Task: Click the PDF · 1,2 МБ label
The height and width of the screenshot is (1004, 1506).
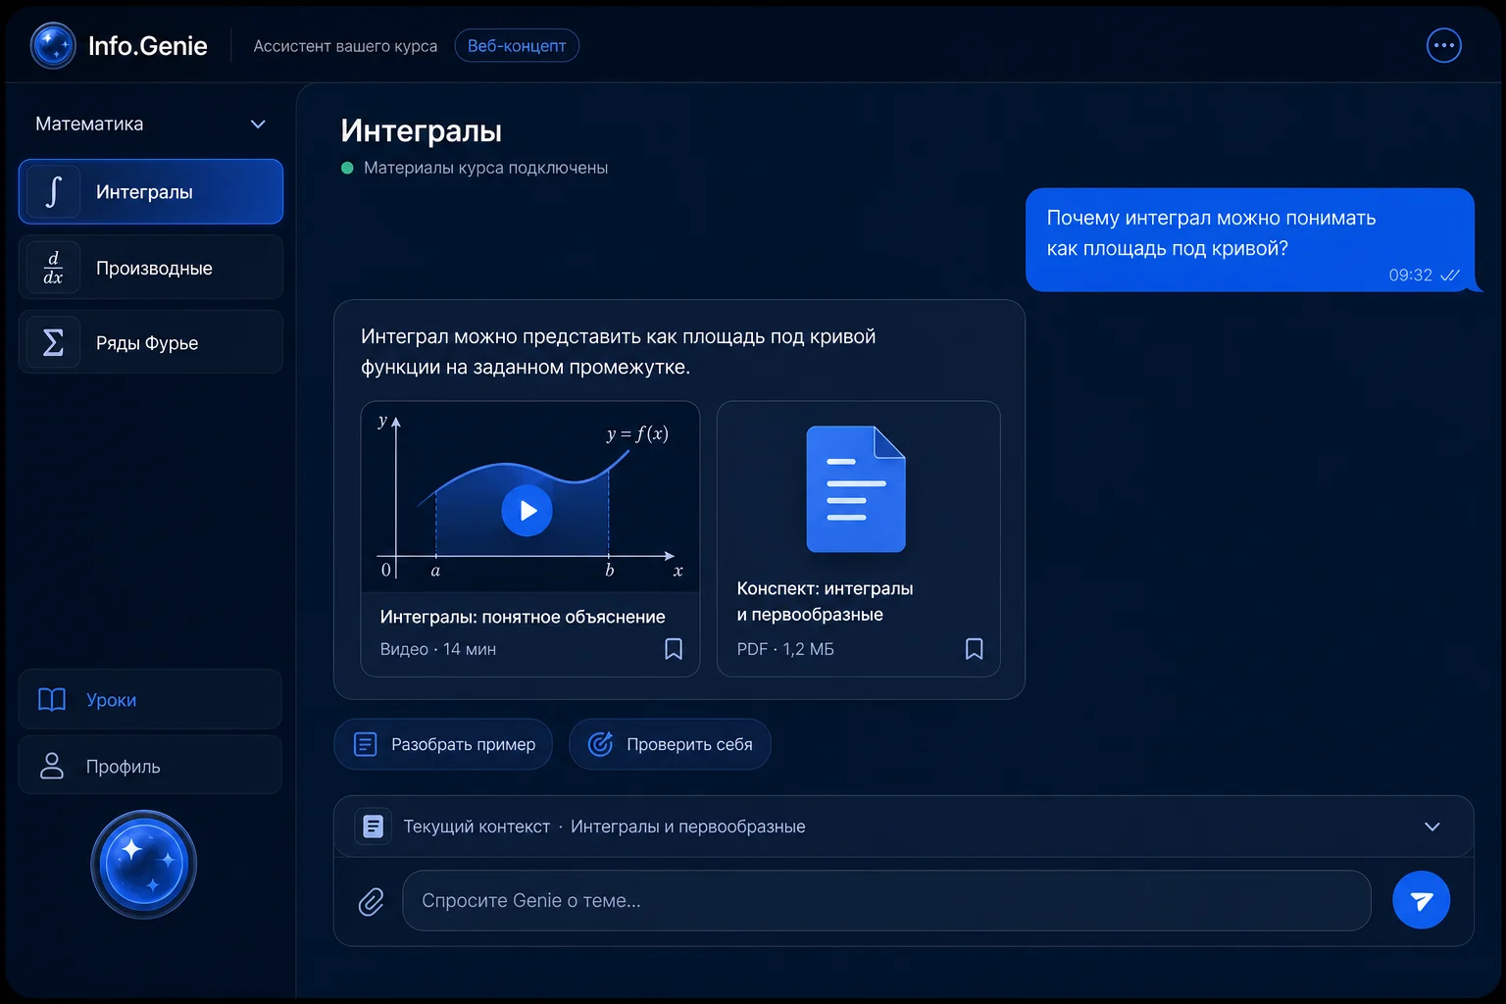Action: 785,649
